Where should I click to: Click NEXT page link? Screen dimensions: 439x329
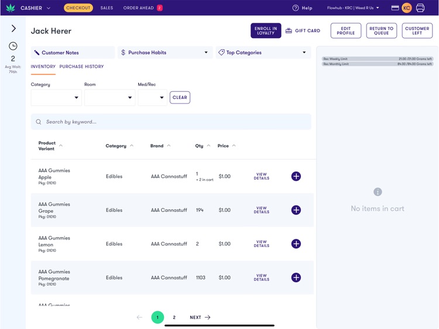click(200, 317)
